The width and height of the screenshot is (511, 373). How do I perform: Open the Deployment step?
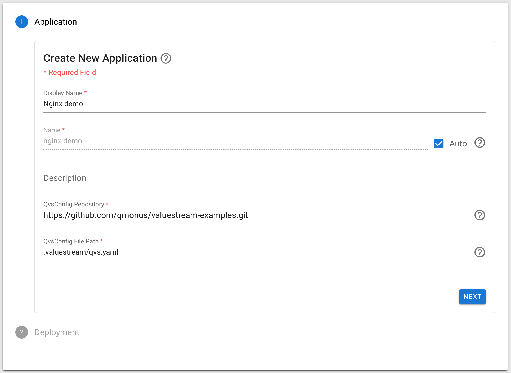[57, 332]
